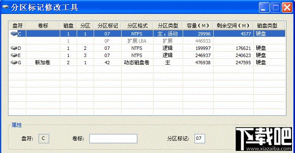The image size is (295, 153).
Task: Click the 容量（M） column header
Action: 198,25
